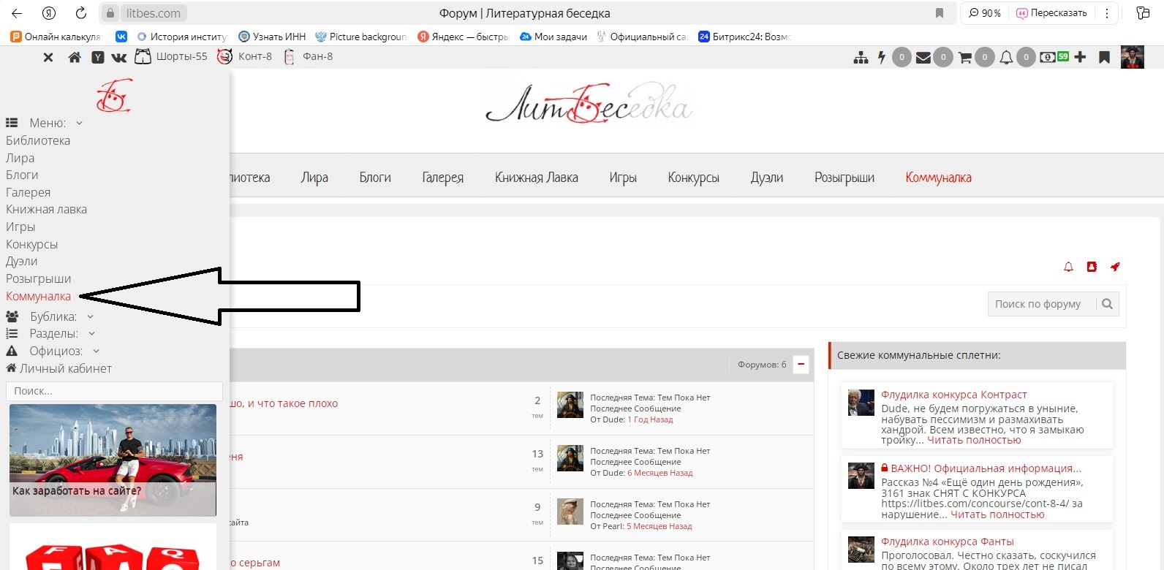The image size is (1164, 570).
Task: Expand the Официоз section in sidebar
Action: pos(96,351)
